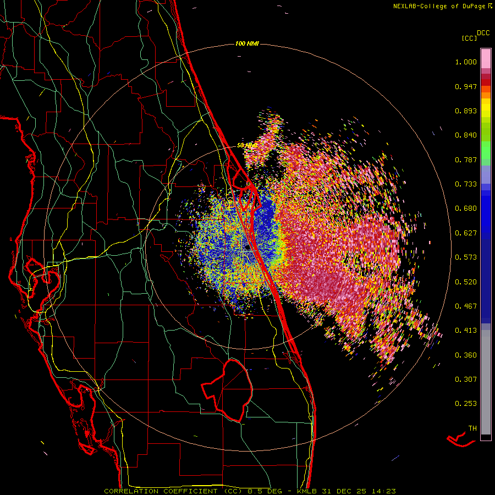495x495 pixels.
Task: Pick the olive-green swatch beside 0.840 in legend
Action: [x=486, y=134]
